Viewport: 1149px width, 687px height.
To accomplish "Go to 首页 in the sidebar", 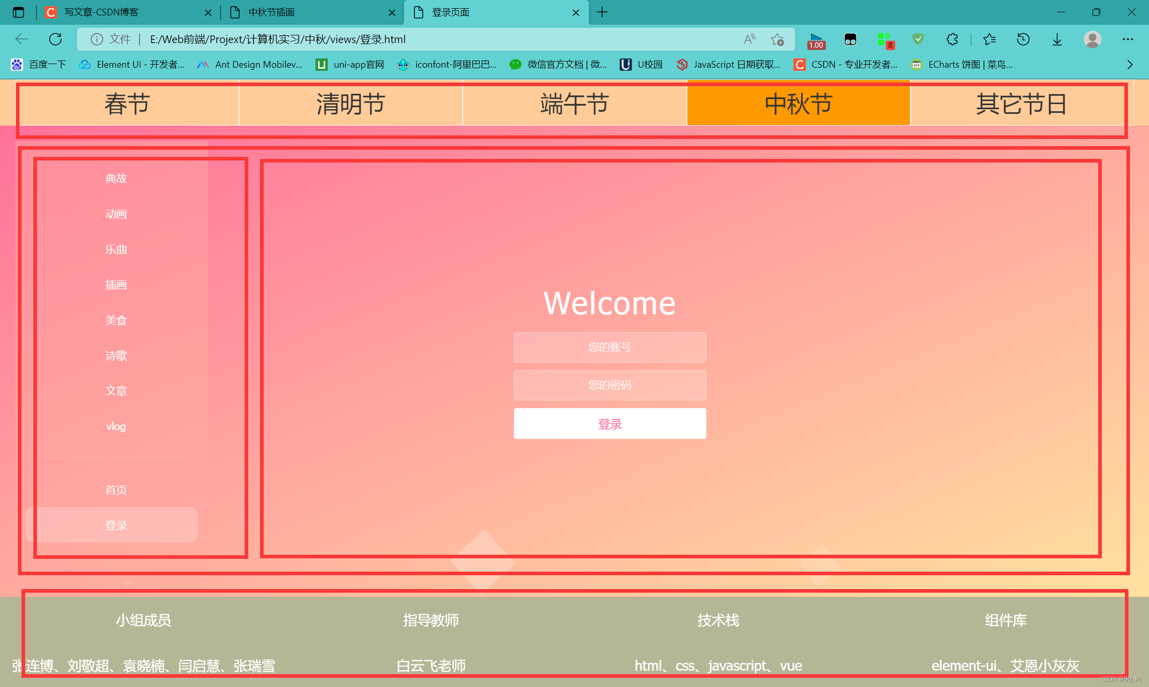I will [x=116, y=490].
